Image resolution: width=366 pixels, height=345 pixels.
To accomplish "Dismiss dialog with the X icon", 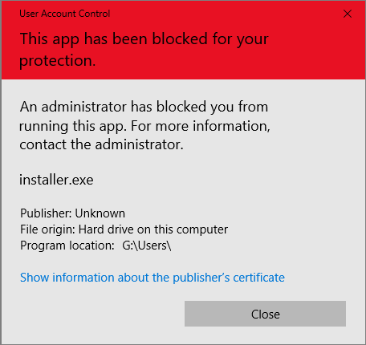I will pyautogui.click(x=348, y=14).
